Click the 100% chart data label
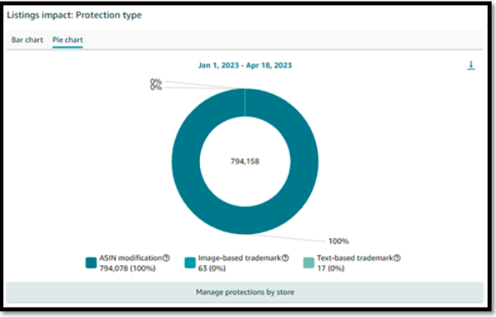 point(339,242)
